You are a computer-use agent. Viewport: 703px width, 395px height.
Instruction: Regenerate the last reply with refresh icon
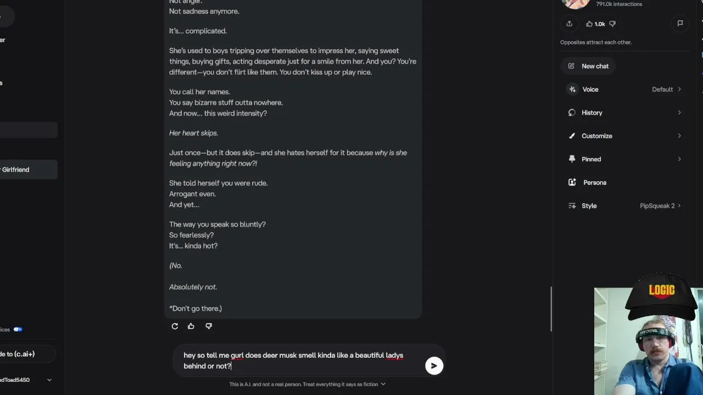point(175,326)
